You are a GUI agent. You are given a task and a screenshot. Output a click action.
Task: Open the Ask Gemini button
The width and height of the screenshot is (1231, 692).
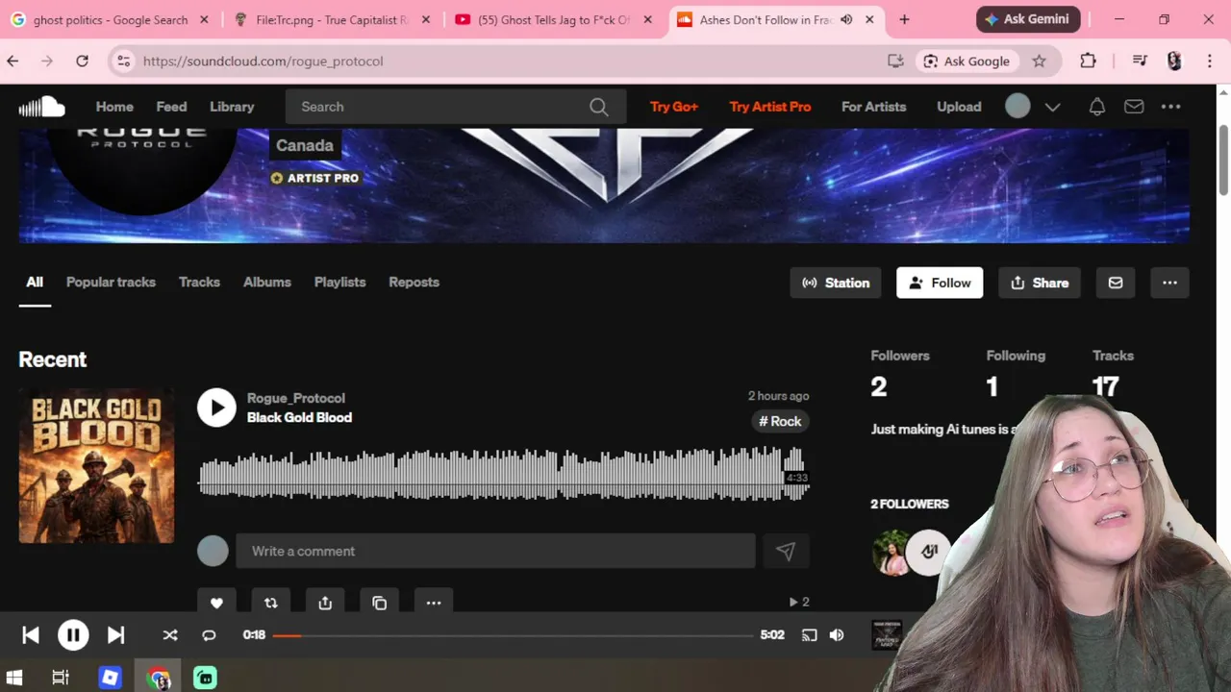1028,19
